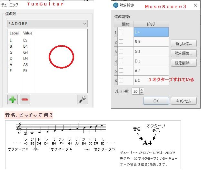
Task: Select the A 2 pitch cell
Action: click(x=151, y=71)
